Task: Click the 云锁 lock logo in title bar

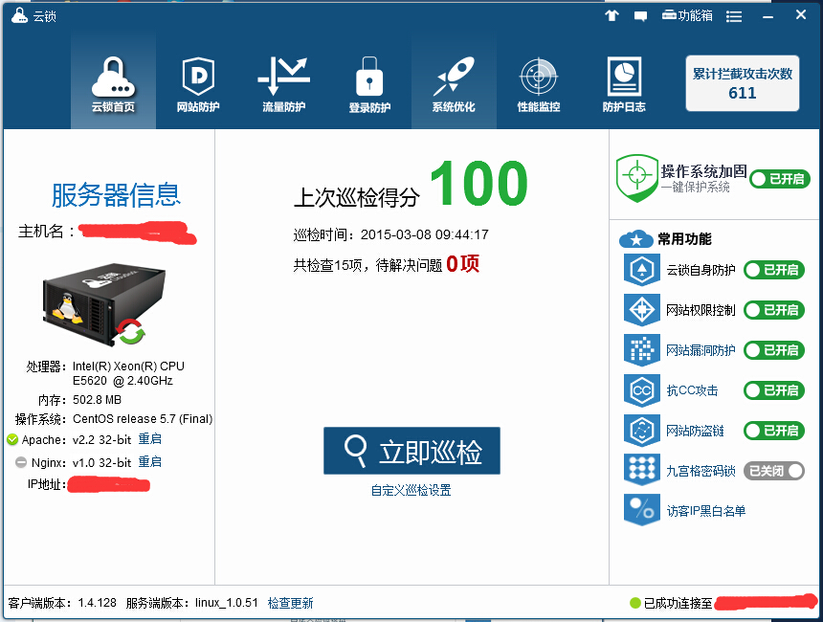Action: coord(19,15)
